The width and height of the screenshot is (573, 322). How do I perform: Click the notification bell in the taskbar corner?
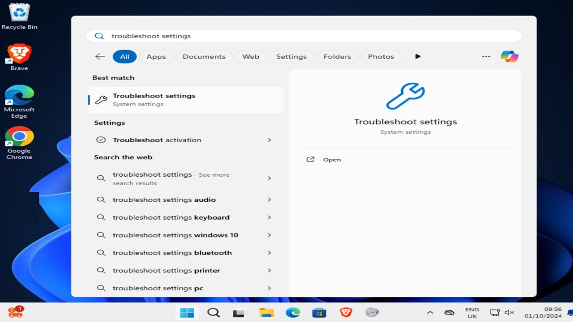tap(570, 313)
